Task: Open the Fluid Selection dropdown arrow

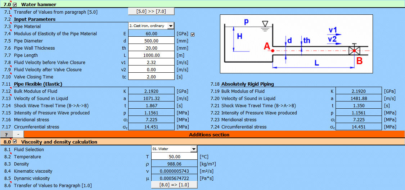Action: tap(194, 149)
